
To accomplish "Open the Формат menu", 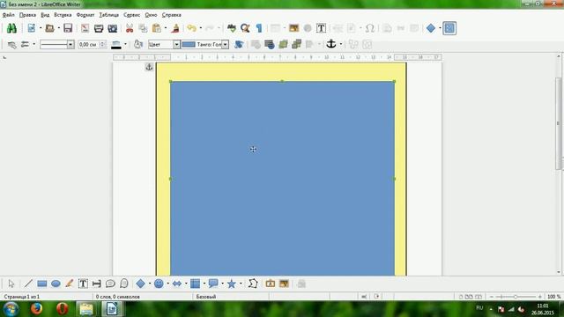I will tap(85, 15).
